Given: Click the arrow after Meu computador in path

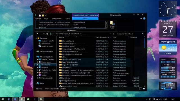Looking at the screenshot, I should (x=69, y=34).
